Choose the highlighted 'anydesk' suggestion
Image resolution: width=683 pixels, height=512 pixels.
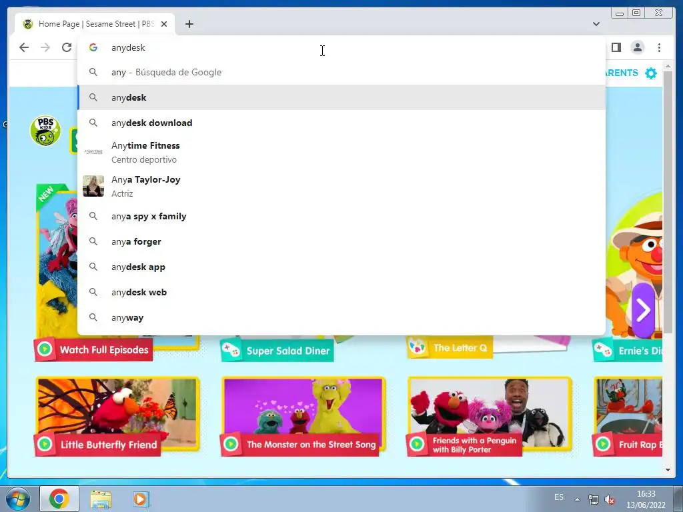coord(341,97)
